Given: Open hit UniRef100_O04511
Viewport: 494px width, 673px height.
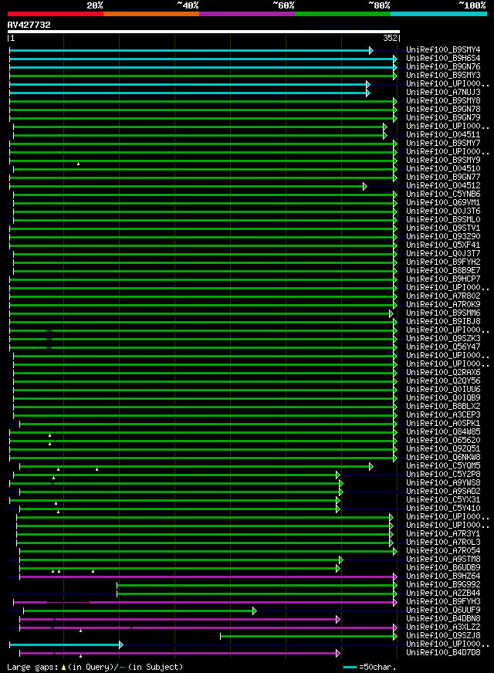Looking at the screenshot, I should click(x=443, y=135).
